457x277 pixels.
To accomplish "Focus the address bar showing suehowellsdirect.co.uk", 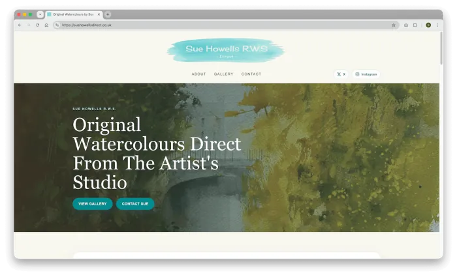I will point(225,25).
